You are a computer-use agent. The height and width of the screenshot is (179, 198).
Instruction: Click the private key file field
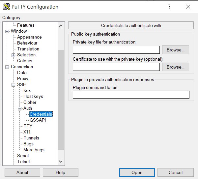click(x=116, y=50)
